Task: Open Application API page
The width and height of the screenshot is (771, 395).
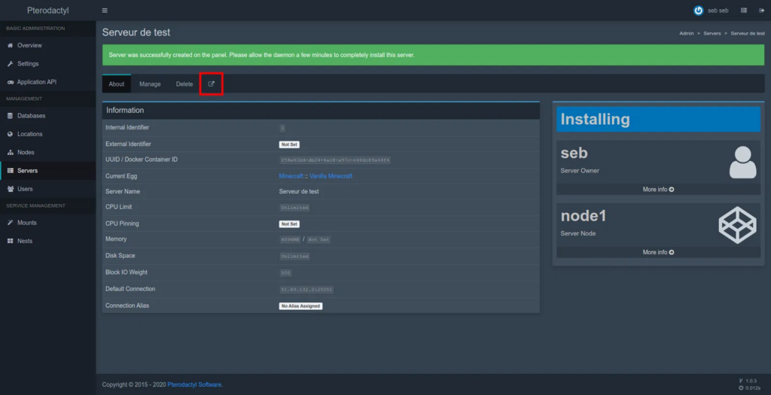Action: [x=36, y=82]
